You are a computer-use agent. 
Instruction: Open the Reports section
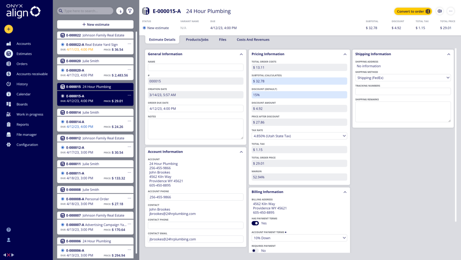click(x=23, y=125)
